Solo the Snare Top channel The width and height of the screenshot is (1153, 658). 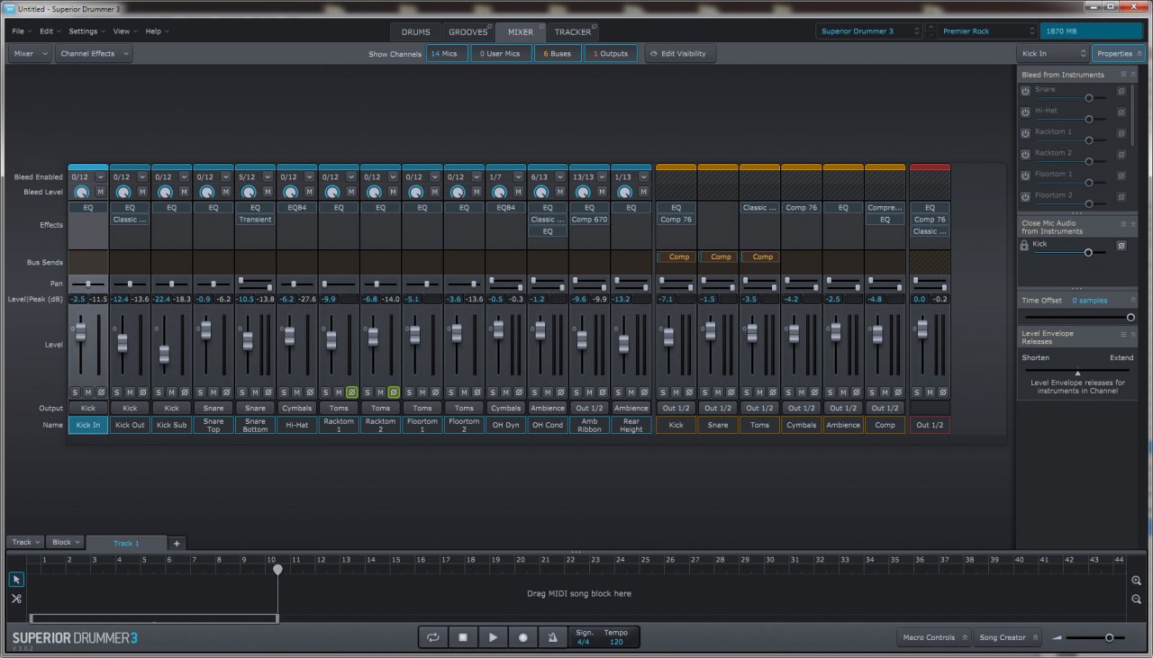point(200,392)
